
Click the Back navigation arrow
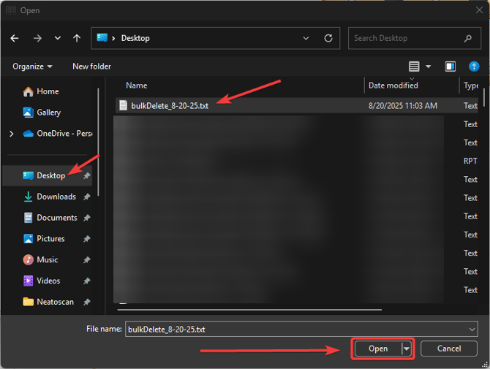15,38
